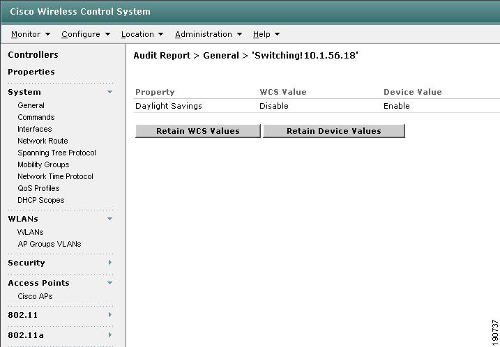This screenshot has height=347, width=500.
Task: Expand the 802.11 section arrow
Action: click(x=109, y=314)
